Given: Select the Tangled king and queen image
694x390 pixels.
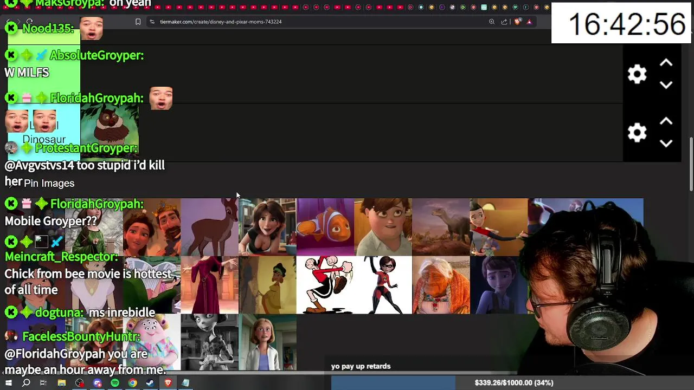Looking at the screenshot, I should [151, 226].
